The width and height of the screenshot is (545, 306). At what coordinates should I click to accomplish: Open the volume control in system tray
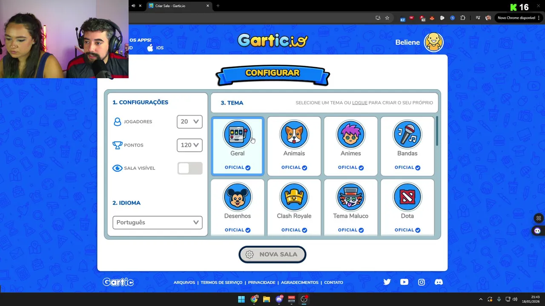pyautogui.click(x=515, y=299)
